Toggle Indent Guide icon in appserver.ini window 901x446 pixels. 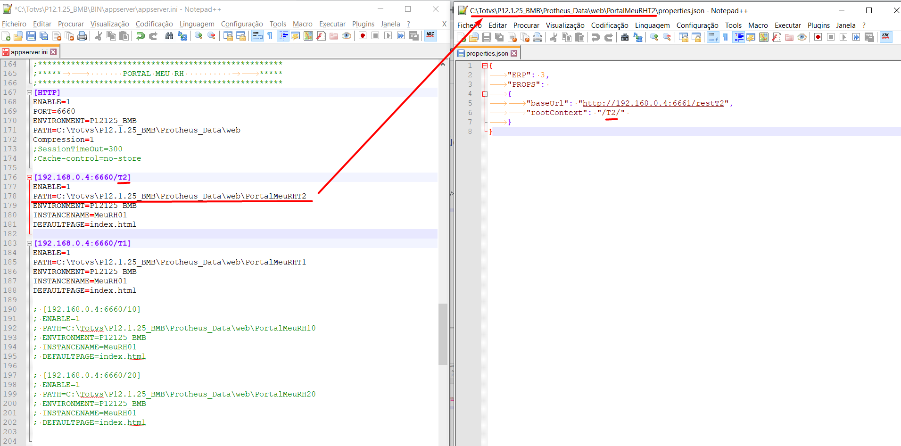point(283,36)
